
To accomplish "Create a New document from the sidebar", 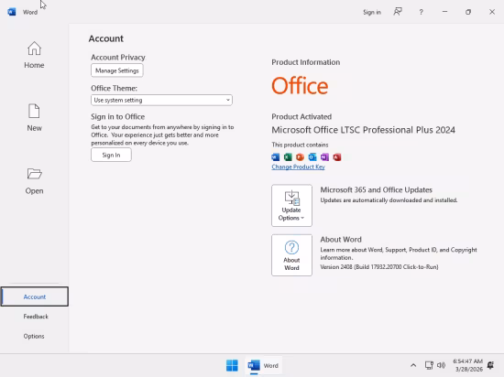I will coord(34,118).
